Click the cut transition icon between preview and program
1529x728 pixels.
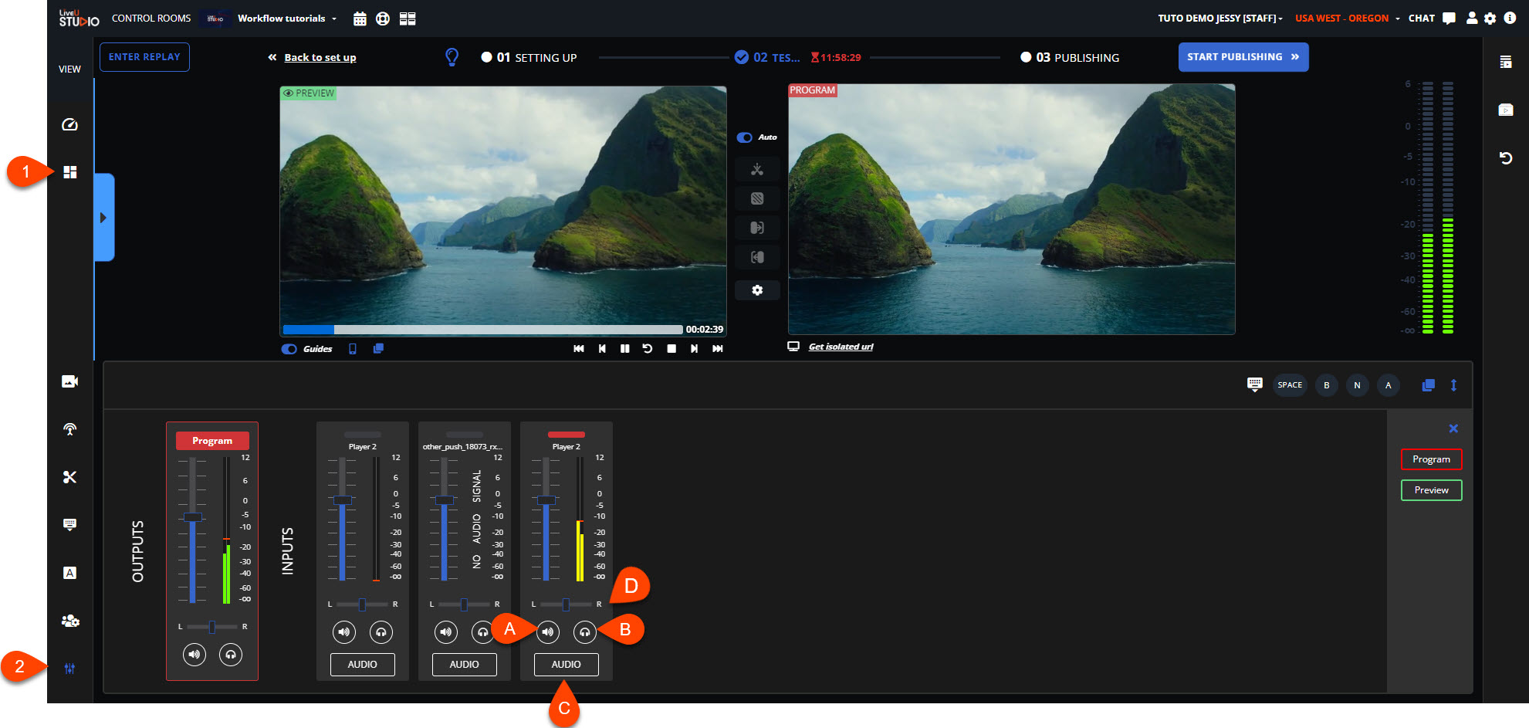[x=757, y=169]
